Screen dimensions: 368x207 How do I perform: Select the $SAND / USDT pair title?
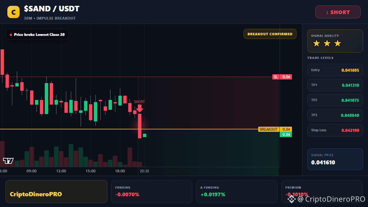click(52, 9)
